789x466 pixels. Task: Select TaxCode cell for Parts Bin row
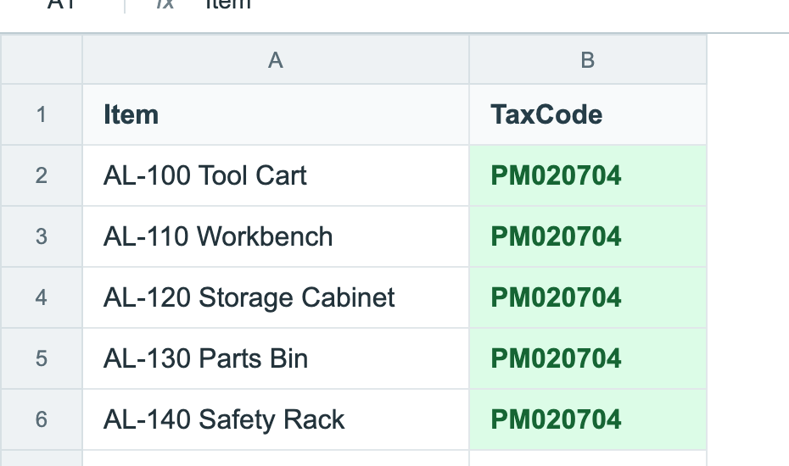click(588, 358)
